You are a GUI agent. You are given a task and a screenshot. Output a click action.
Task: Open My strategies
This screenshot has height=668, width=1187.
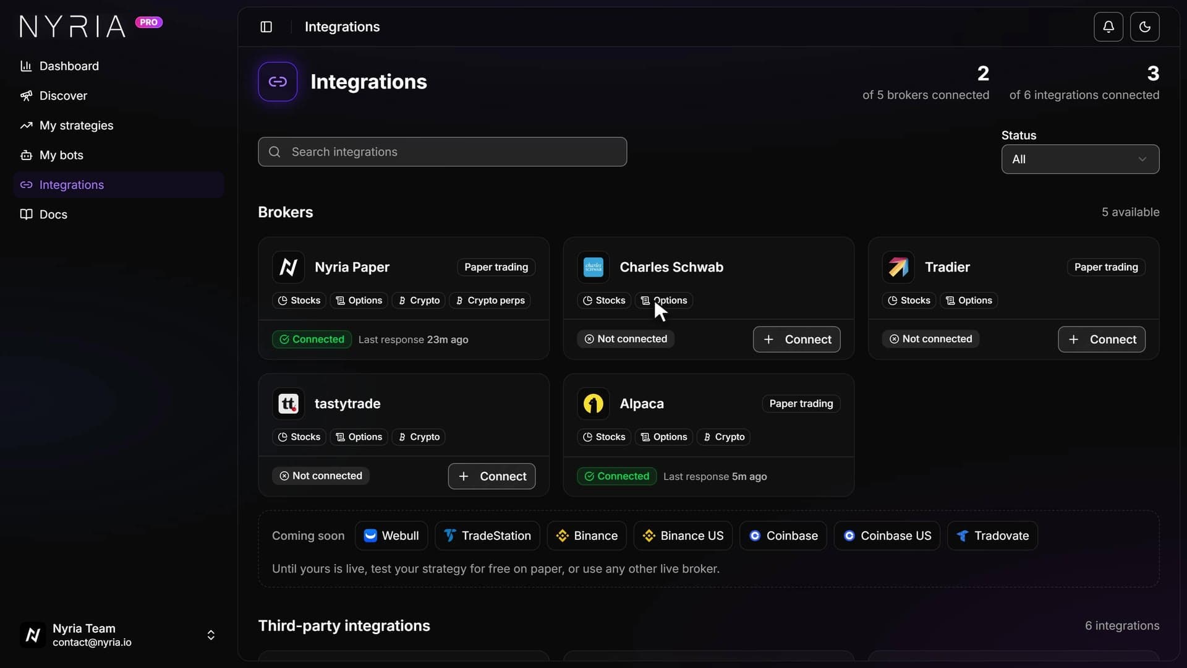coord(119,126)
